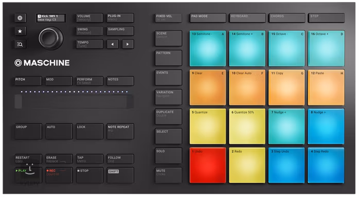Toggle NOTE REPEAT
Viewport: 359px width, 198px height.
[x=120, y=131]
